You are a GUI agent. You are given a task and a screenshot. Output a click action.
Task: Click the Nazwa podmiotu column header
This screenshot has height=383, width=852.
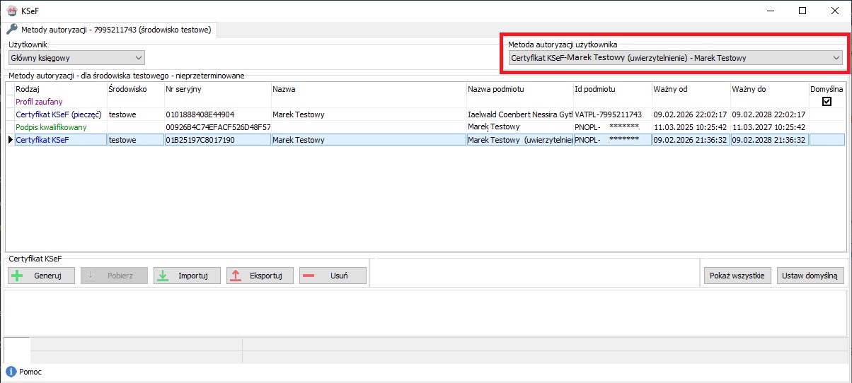(x=519, y=90)
